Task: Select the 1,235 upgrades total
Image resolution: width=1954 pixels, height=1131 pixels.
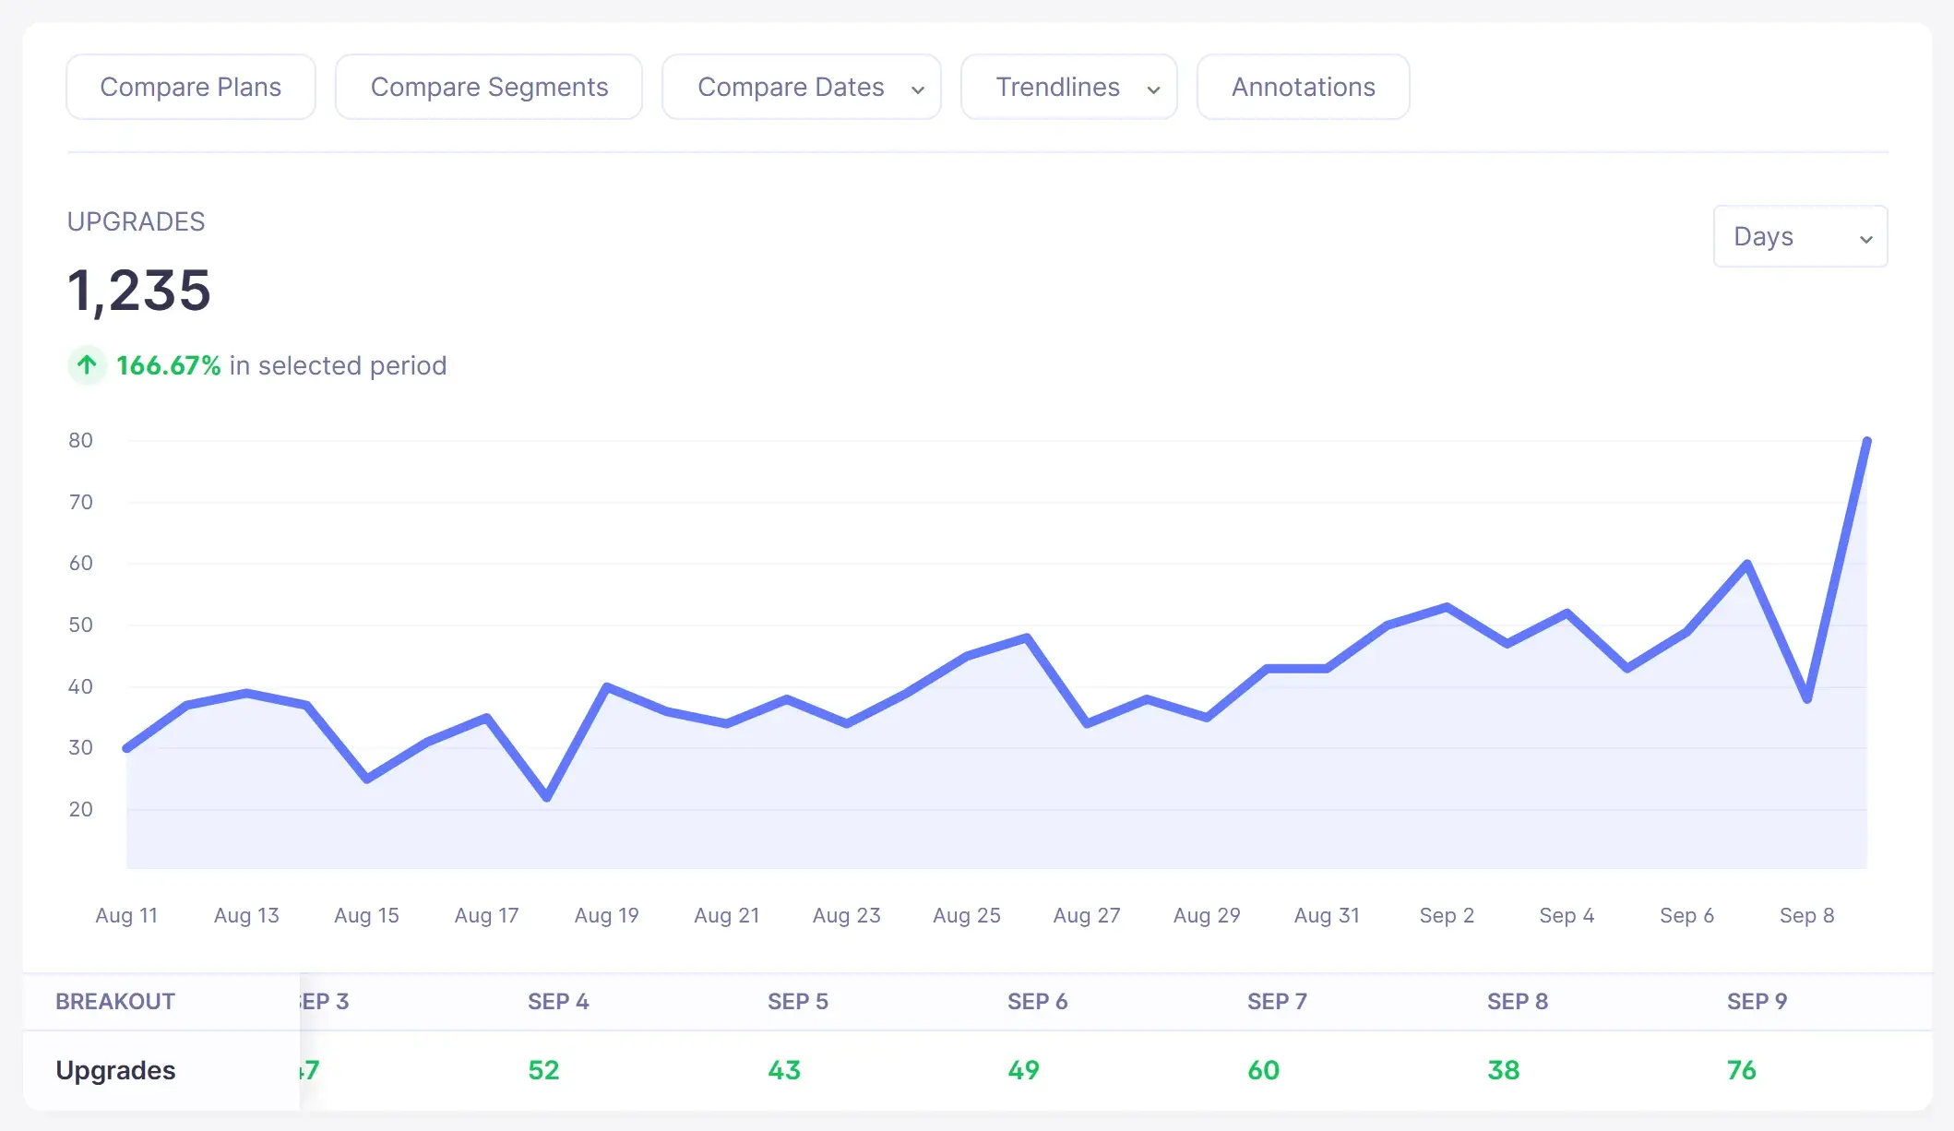Action: pyautogui.click(x=139, y=291)
